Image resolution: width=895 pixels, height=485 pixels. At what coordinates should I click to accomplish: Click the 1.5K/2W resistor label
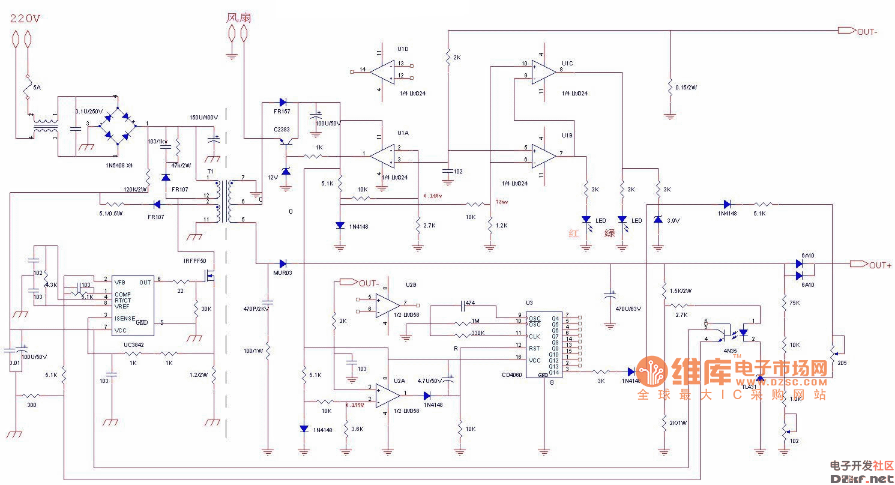(x=680, y=291)
